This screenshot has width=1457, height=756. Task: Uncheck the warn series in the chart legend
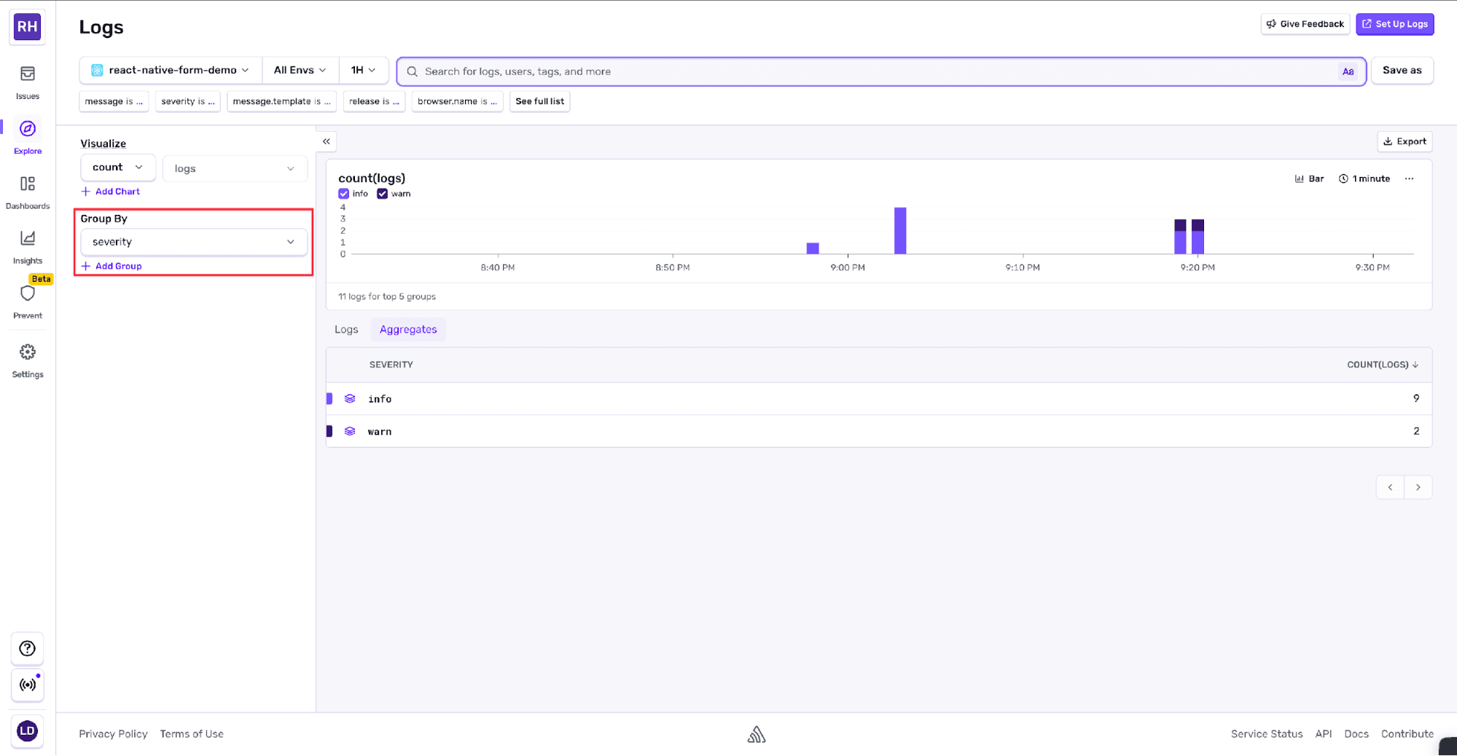pyautogui.click(x=382, y=193)
